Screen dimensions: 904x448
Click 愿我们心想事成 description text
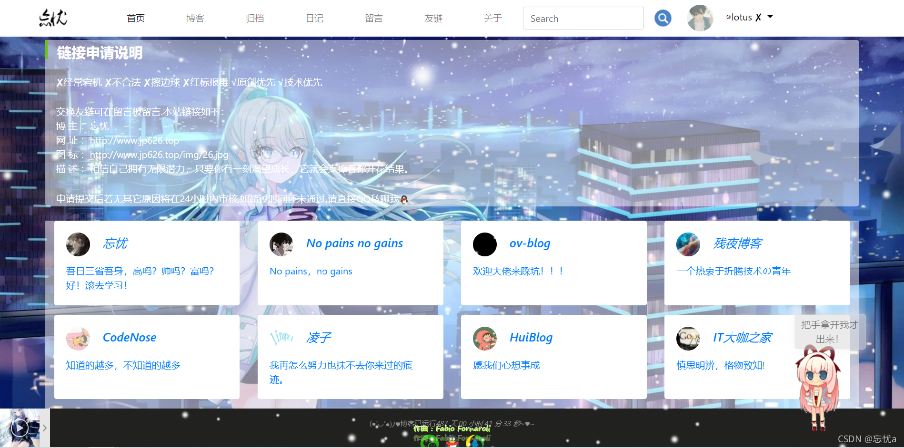point(506,365)
